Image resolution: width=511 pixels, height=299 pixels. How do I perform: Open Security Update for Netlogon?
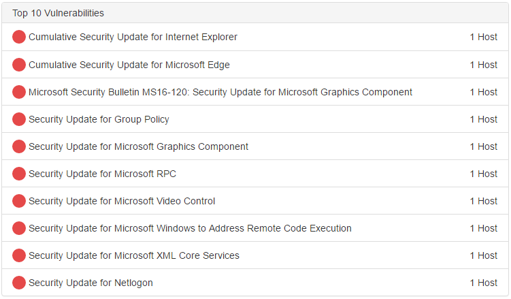90,283
